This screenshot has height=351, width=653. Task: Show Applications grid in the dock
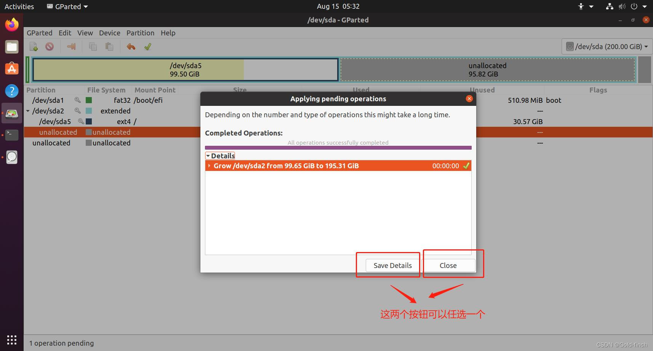click(12, 340)
